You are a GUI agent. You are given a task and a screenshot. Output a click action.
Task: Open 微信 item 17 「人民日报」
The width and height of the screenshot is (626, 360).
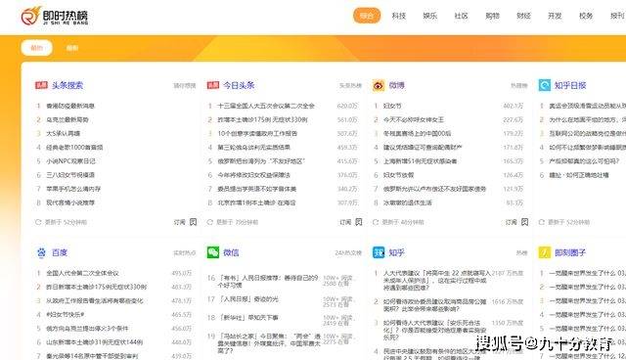click(x=248, y=299)
